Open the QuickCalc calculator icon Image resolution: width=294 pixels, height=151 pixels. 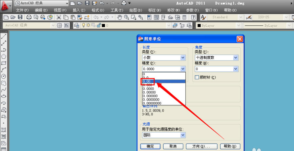184,18
